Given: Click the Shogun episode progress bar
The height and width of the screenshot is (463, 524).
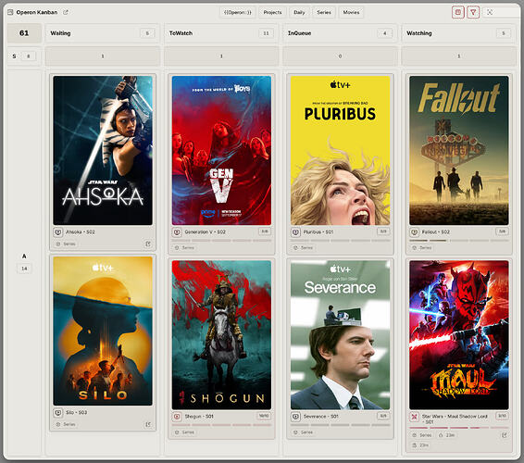Looking at the screenshot, I should coord(221,425).
